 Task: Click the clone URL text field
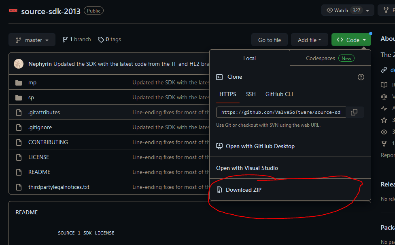pos(281,112)
